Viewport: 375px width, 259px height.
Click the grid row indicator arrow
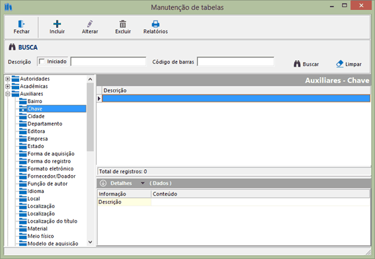click(99, 98)
